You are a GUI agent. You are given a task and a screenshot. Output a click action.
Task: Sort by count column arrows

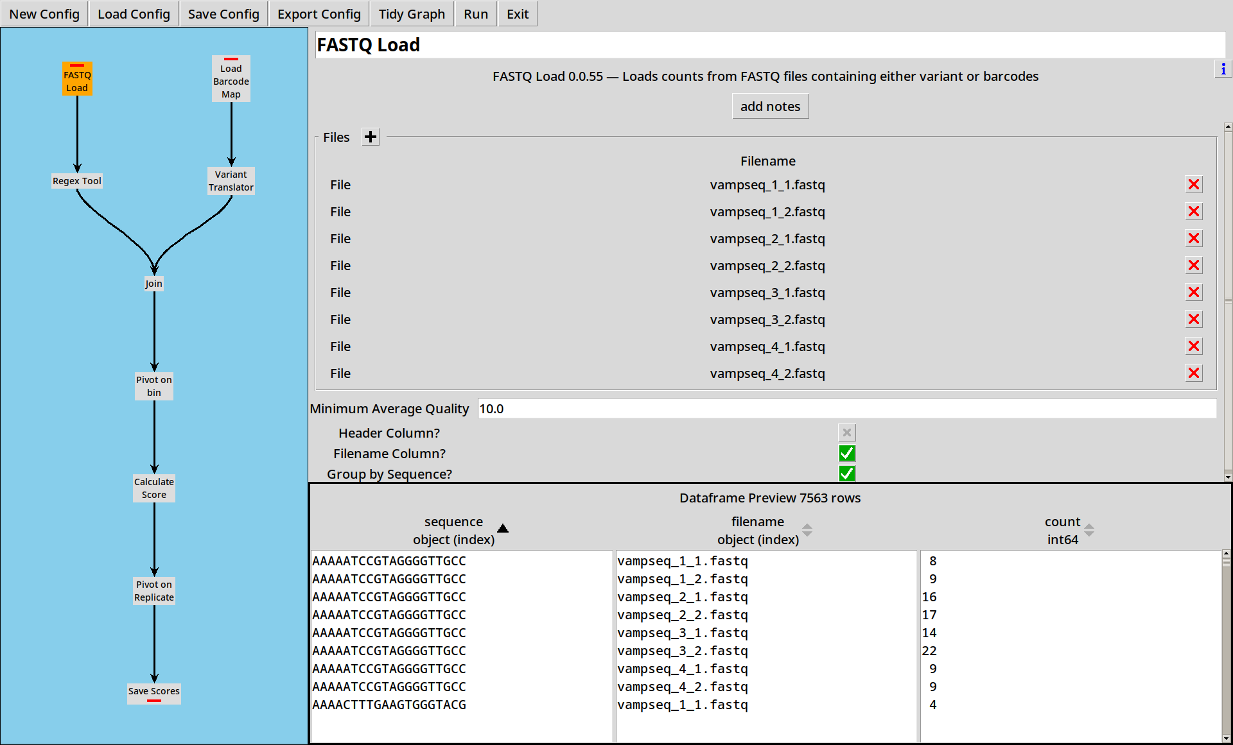point(1089,530)
